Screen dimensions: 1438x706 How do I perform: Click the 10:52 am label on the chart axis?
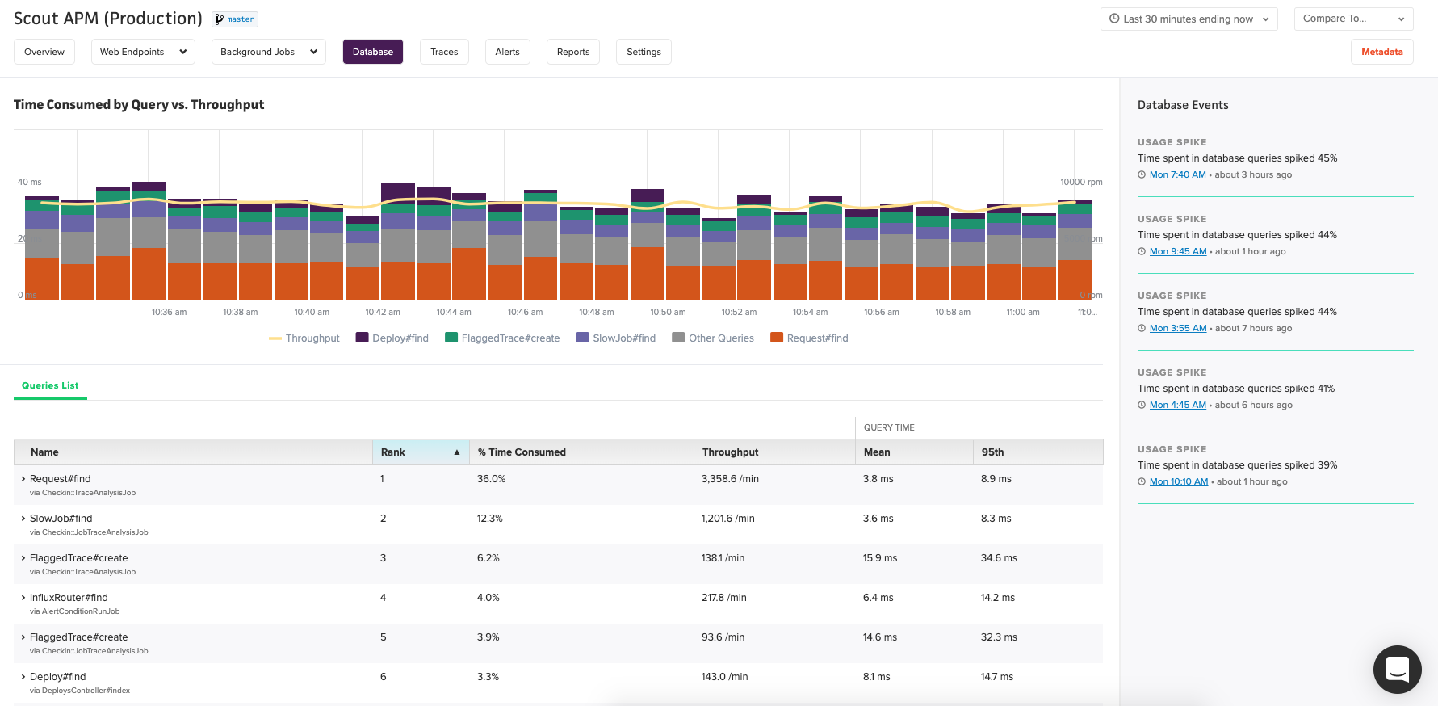click(x=739, y=312)
